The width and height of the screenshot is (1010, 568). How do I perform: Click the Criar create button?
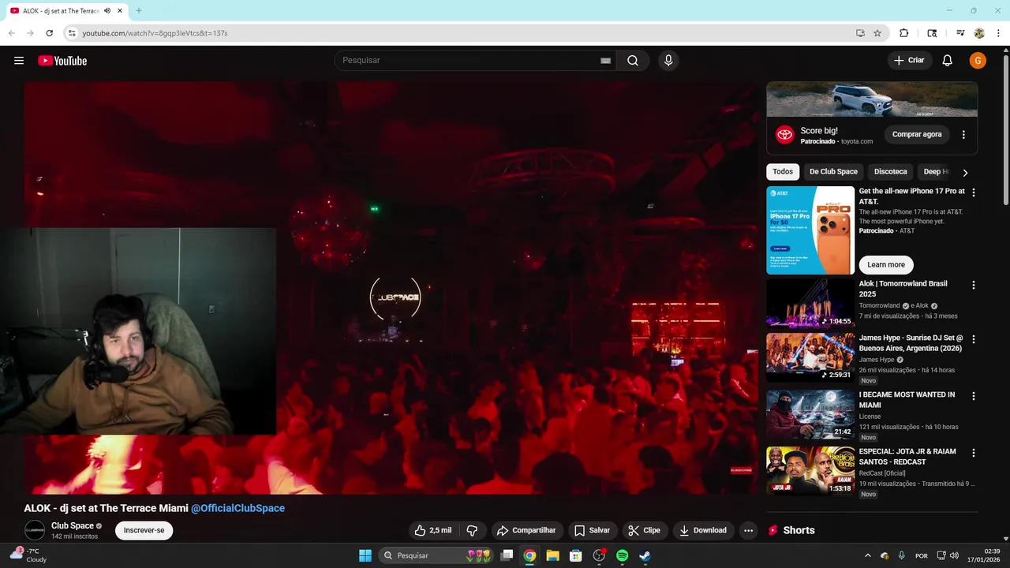909,61
